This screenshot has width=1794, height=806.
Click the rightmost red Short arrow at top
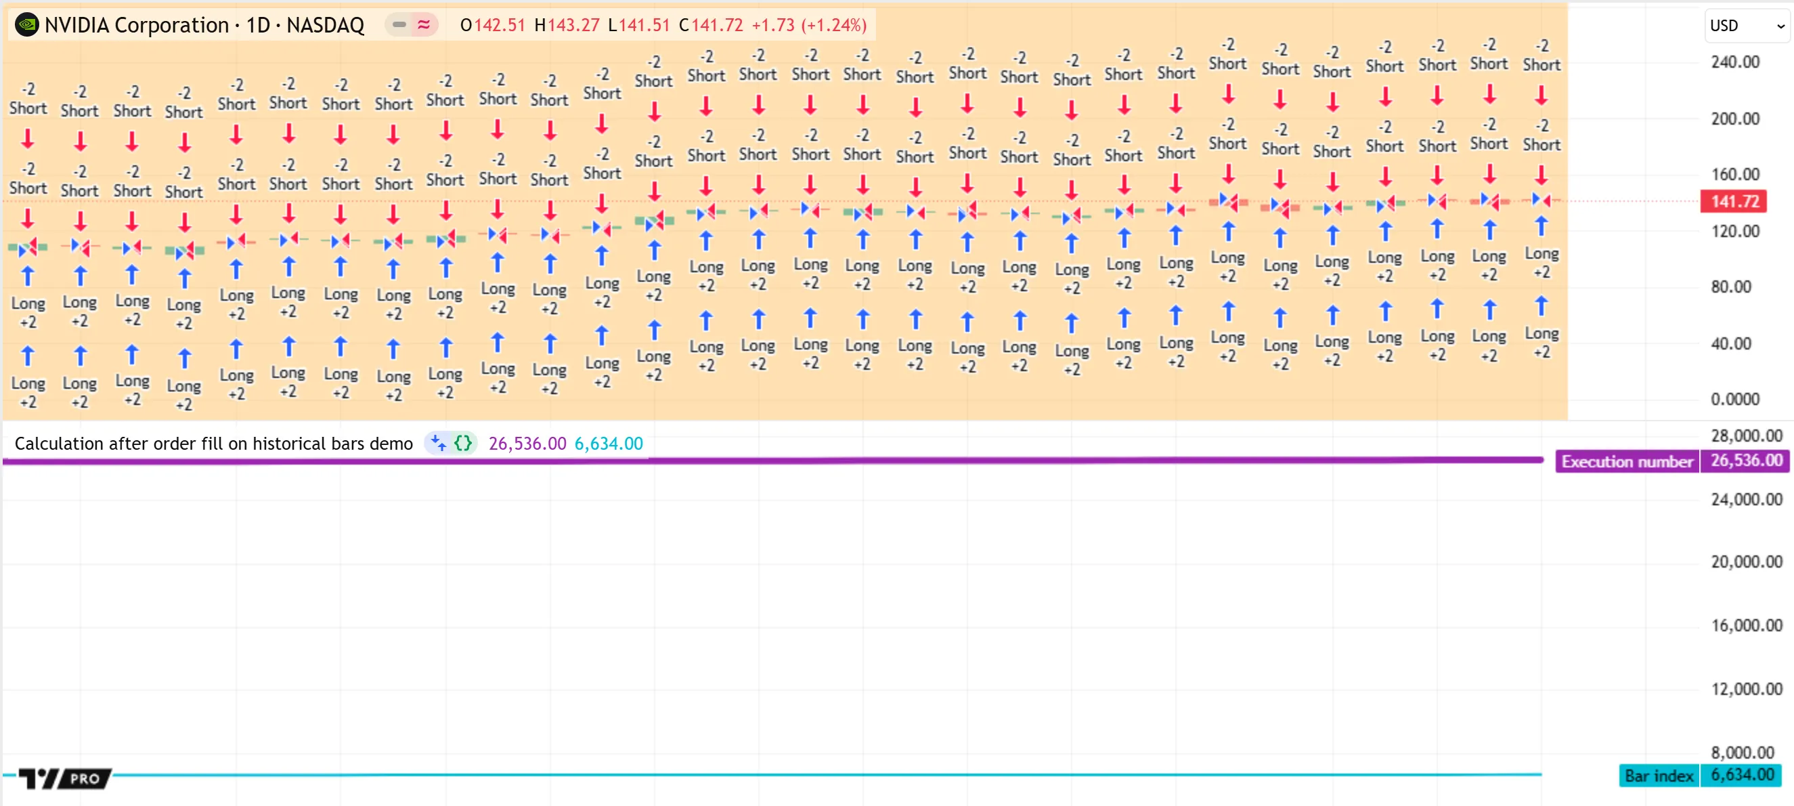1541,94
